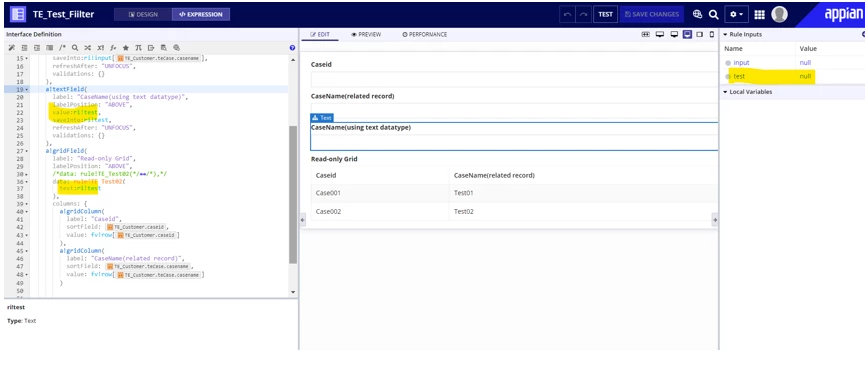This screenshot has height=369, width=865.
Task: Open the blue help question mark icon
Action: click(x=292, y=48)
